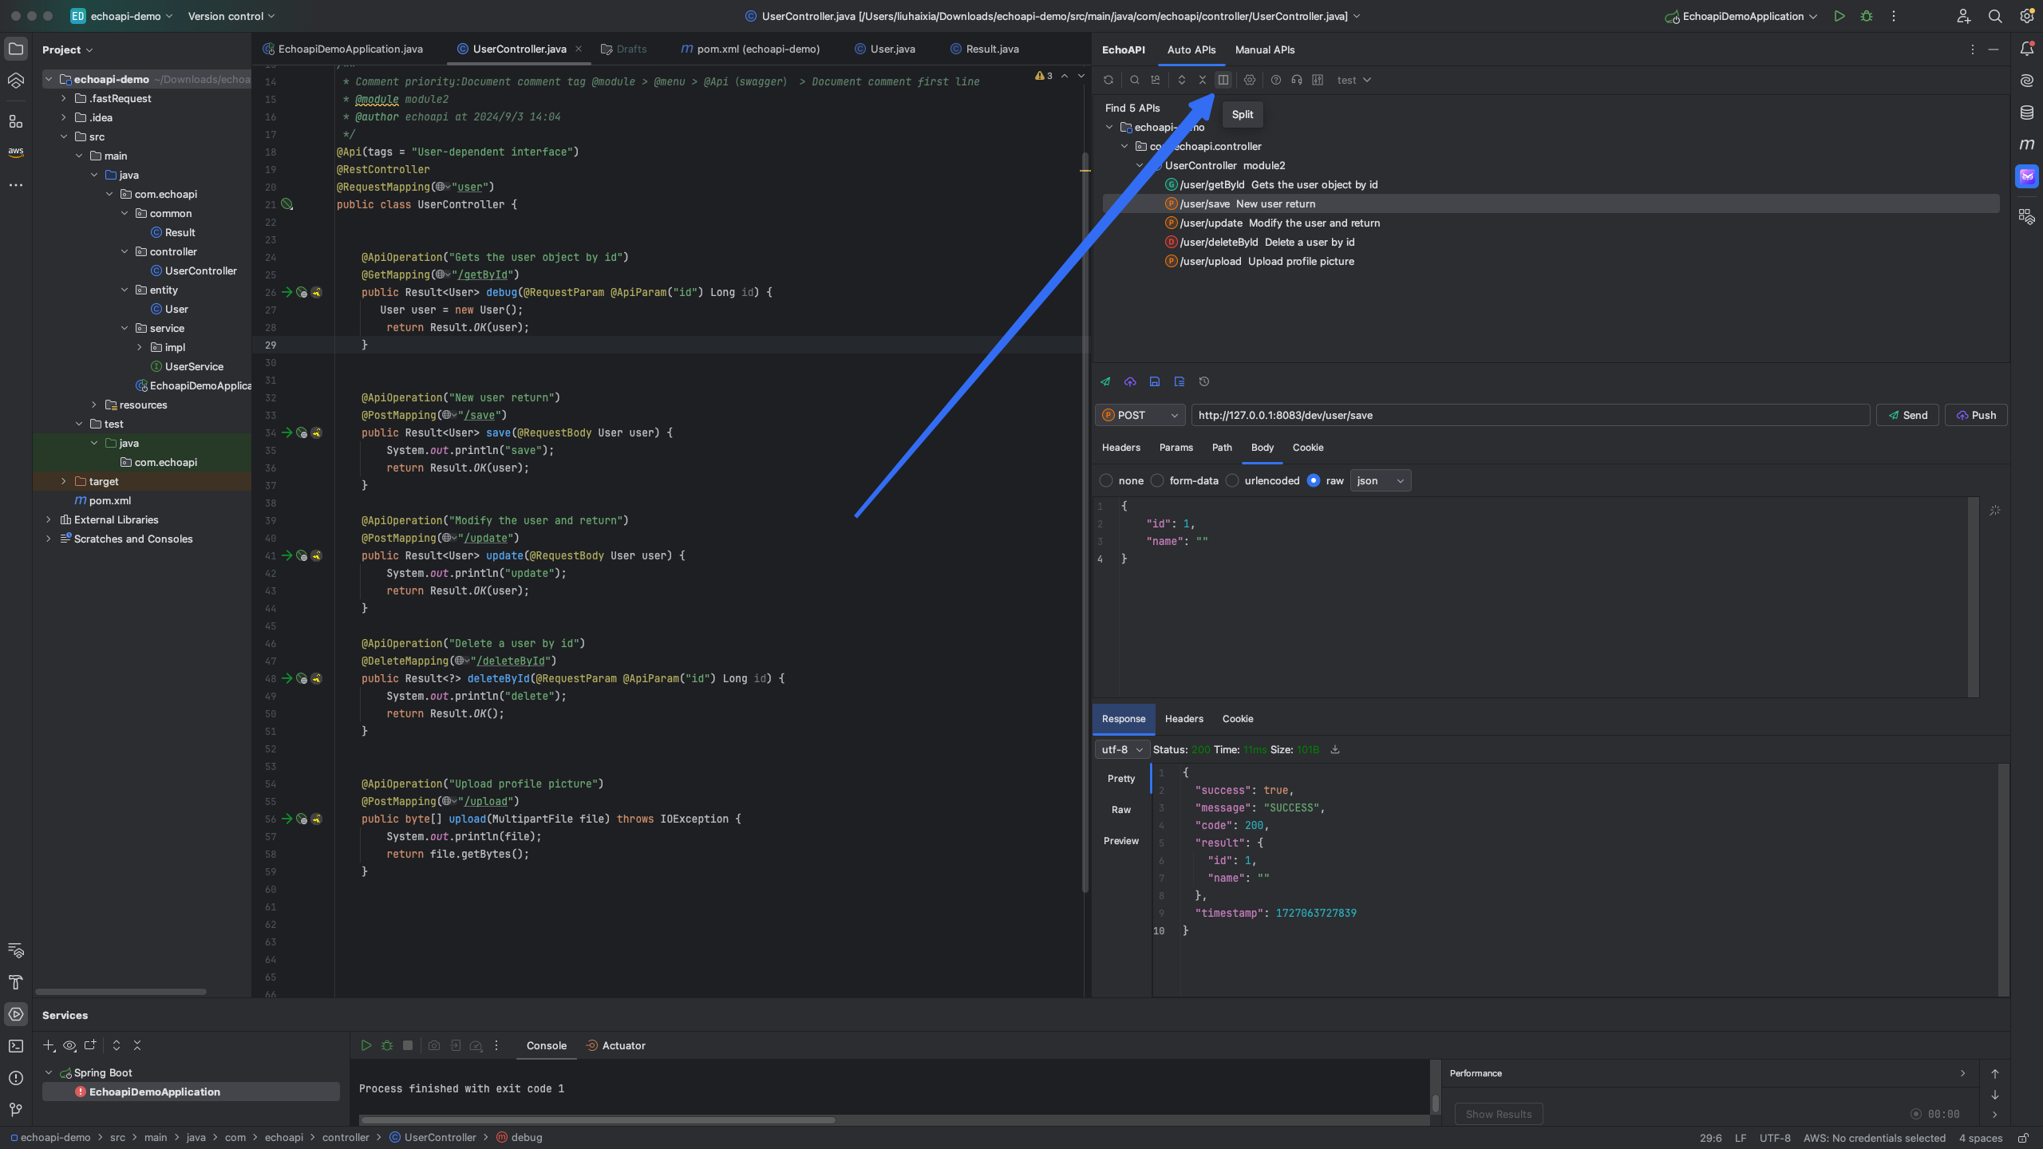Expand the impl package
The height and width of the screenshot is (1149, 2043).
[x=140, y=347]
